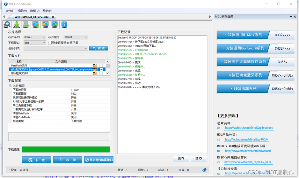Open the 视图(V) menu
The height and width of the screenshot is (178, 299).
(x=22, y=11)
